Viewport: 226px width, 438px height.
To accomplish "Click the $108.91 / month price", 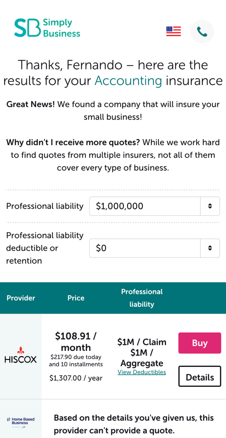I will [x=76, y=342].
